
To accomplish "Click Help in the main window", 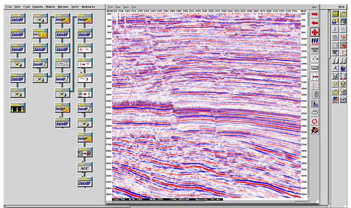I will point(341,7).
